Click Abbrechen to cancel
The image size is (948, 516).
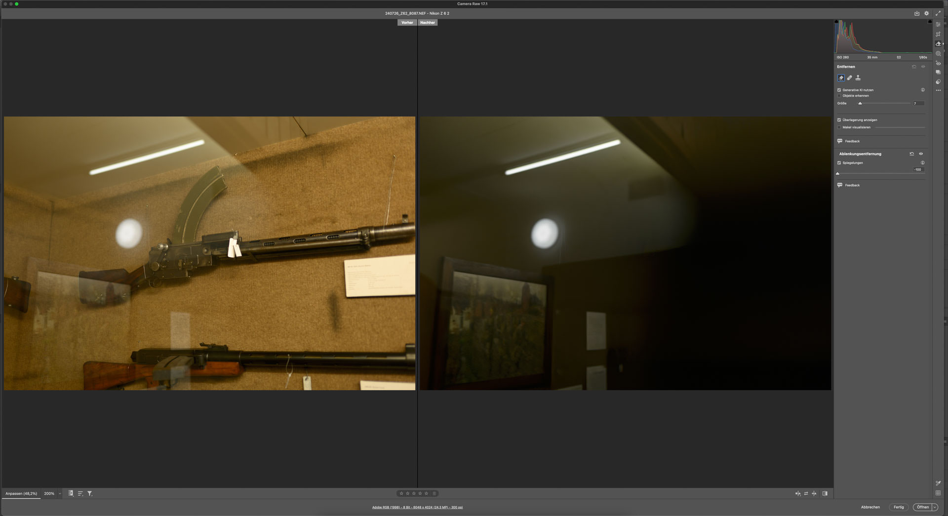870,507
